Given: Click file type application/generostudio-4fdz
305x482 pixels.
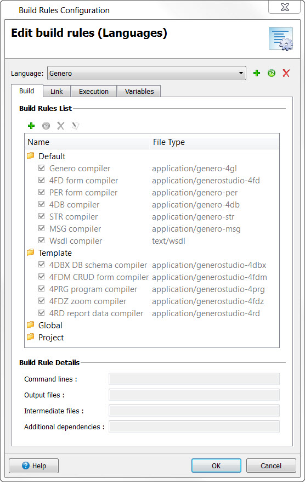Looking at the screenshot, I should point(208,301).
